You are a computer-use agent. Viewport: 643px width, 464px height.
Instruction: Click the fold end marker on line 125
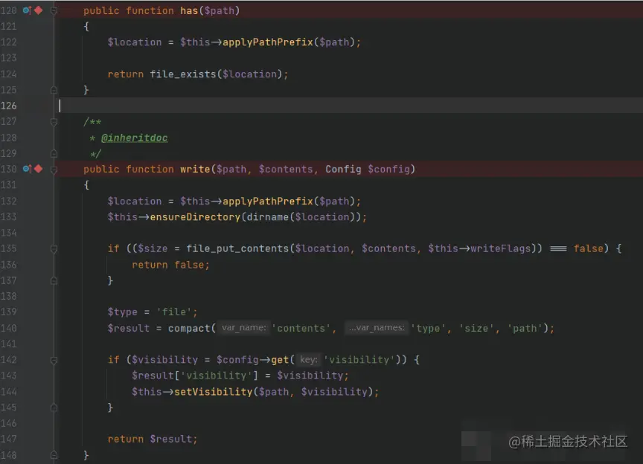click(x=54, y=90)
